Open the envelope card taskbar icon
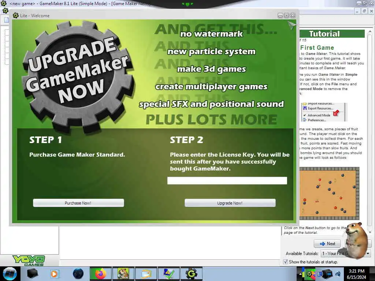 coord(146,274)
